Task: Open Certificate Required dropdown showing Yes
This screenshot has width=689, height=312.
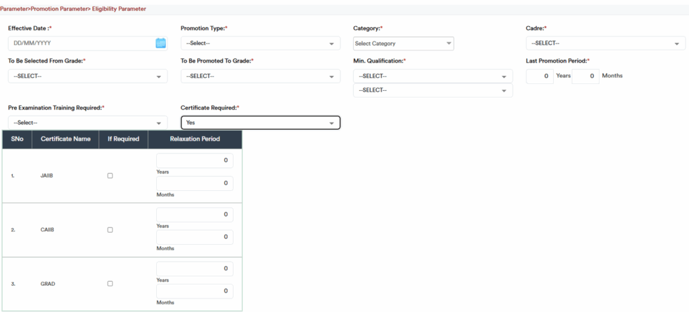Action: (260, 122)
